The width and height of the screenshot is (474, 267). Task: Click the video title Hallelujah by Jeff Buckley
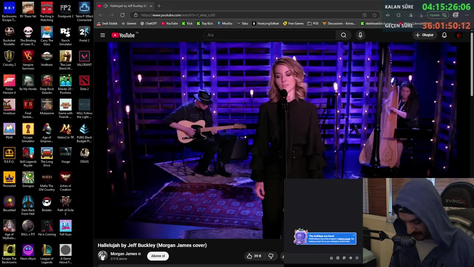tap(152, 245)
